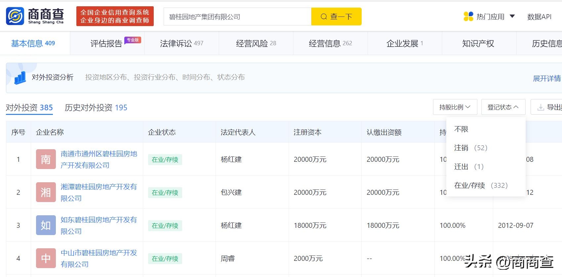Switch to 历史对外投资 195 sub-tab

point(96,108)
